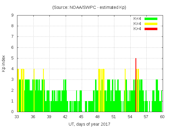This screenshot has height=128, width=171.
Task: Click y-axis tick label 0
Action: (13, 112)
